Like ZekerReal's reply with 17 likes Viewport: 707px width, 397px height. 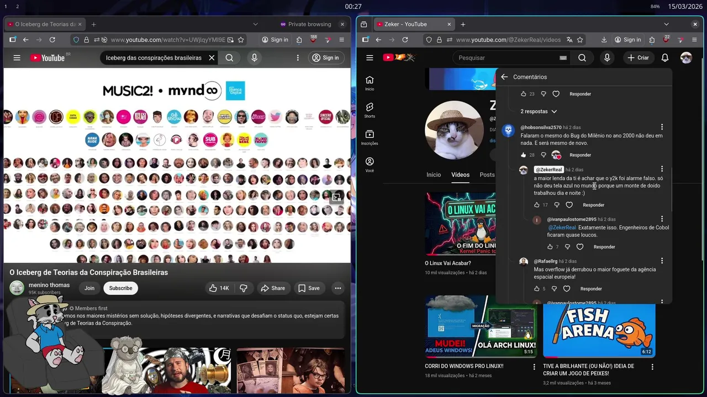536,205
